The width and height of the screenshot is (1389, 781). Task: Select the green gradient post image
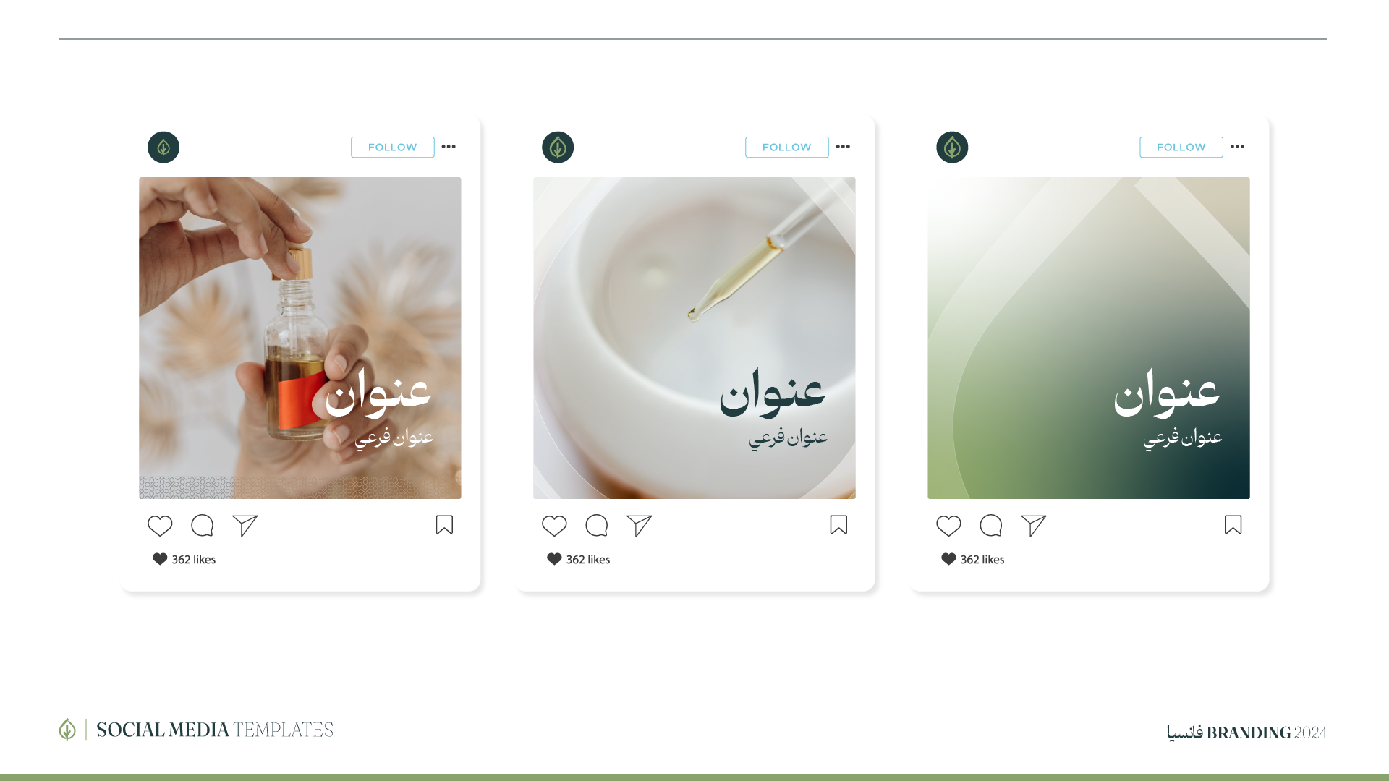[x=1089, y=338]
